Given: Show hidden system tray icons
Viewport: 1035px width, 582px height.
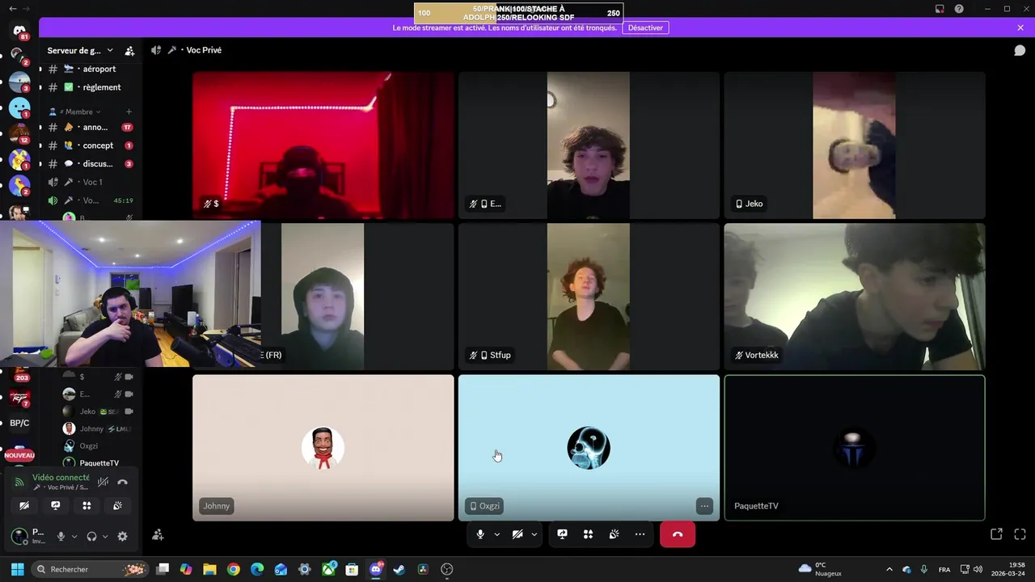Looking at the screenshot, I should 889,569.
